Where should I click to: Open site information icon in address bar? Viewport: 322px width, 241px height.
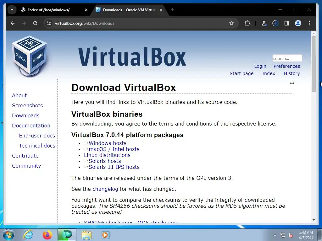(x=49, y=23)
